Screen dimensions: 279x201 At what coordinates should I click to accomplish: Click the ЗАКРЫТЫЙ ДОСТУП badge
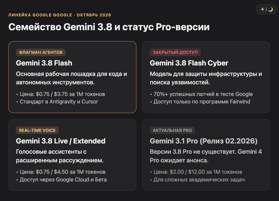[175, 52]
